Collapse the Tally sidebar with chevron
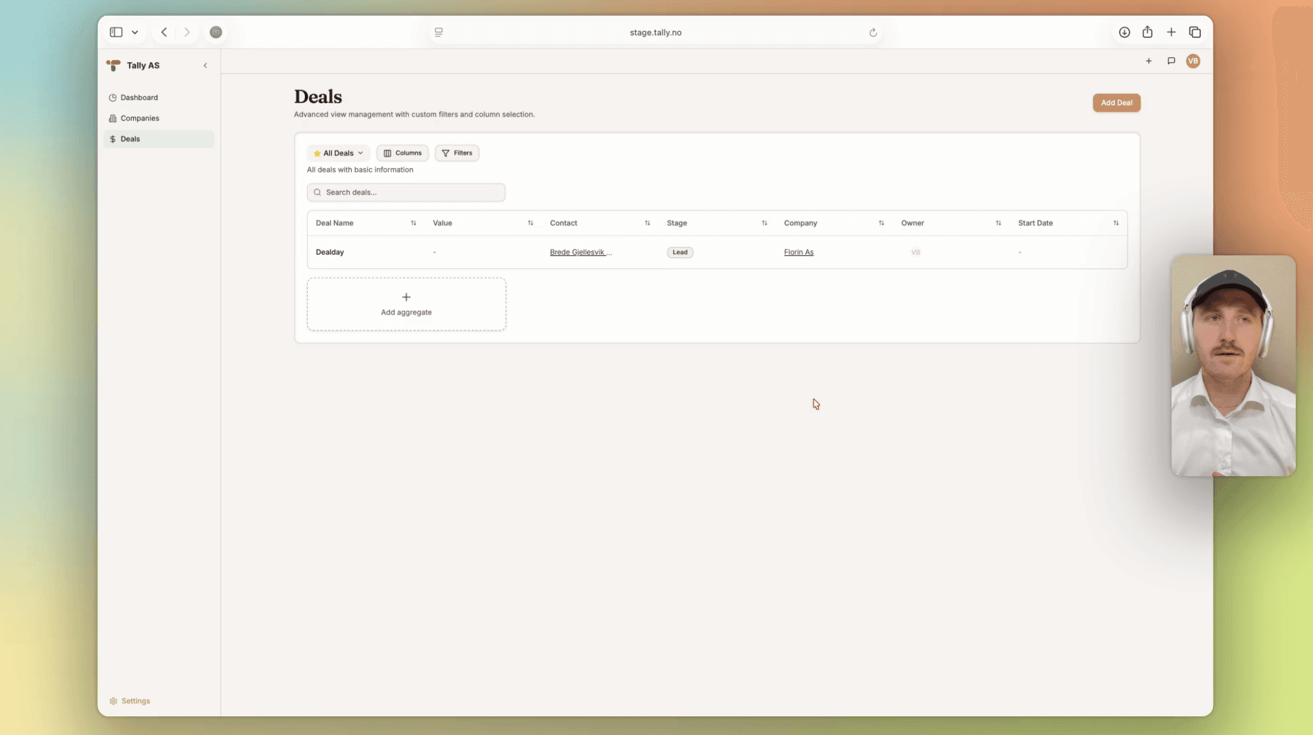 click(205, 66)
